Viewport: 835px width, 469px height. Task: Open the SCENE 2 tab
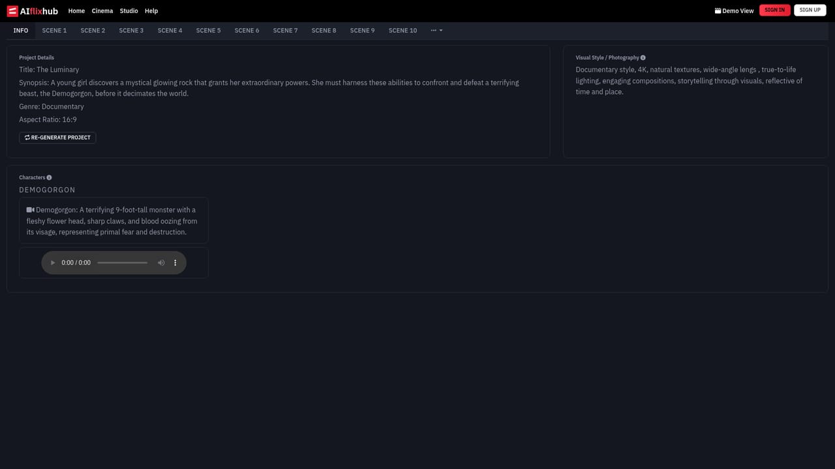(93, 31)
